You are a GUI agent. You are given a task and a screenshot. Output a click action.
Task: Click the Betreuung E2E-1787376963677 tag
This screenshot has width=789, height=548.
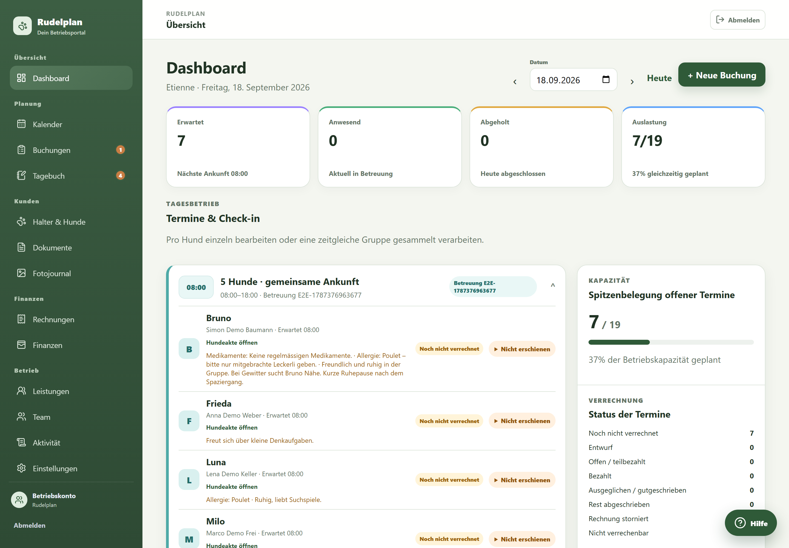point(493,287)
